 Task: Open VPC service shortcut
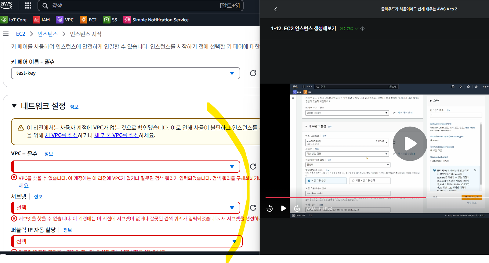(65, 20)
